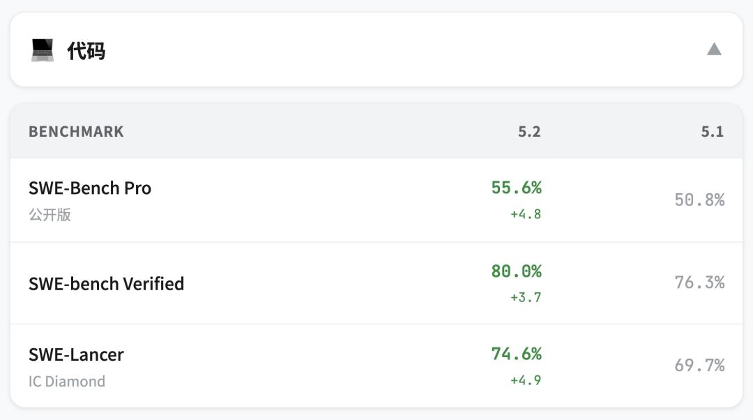
Task: Click the 76.3% score for 5.1
Action: (x=699, y=283)
